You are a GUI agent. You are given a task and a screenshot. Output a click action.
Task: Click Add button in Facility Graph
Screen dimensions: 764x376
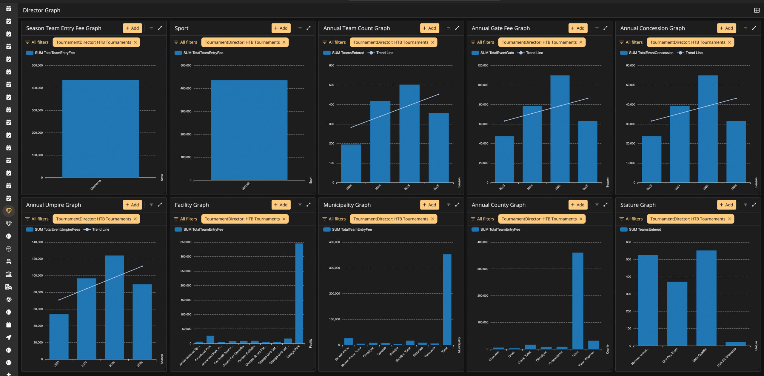pos(281,205)
